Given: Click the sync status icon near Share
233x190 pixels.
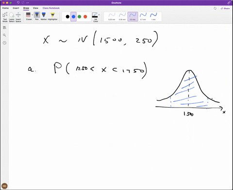Looking at the screenshot, I should 215,8.
